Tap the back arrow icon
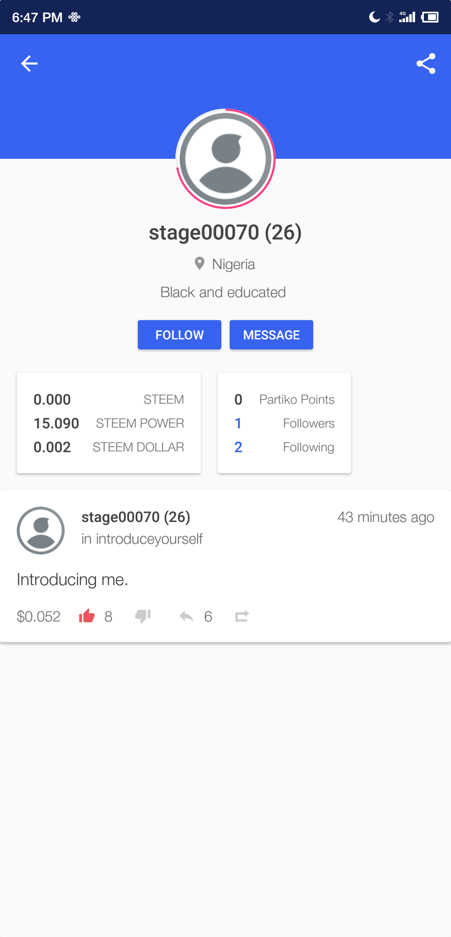The height and width of the screenshot is (937, 451). pyautogui.click(x=29, y=64)
